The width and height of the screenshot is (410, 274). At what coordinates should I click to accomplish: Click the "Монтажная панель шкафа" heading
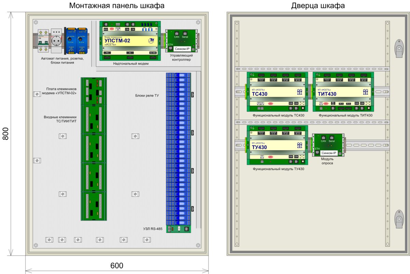[117, 6]
